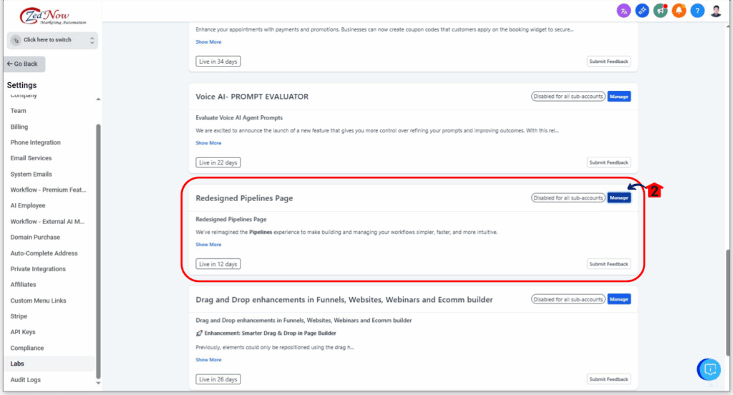
Task: Open Team settings
Action: click(18, 111)
